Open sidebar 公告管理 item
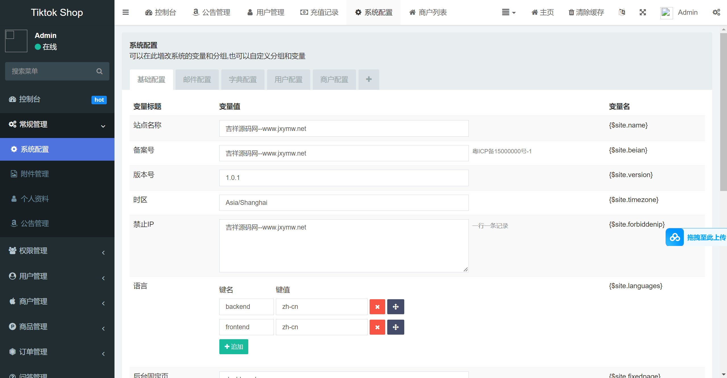Image resolution: width=727 pixels, height=378 pixels. (x=57, y=223)
